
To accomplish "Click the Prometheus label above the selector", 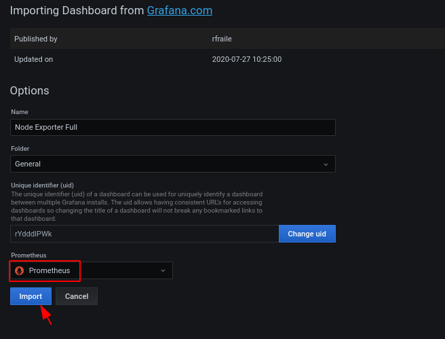I will click(28, 255).
